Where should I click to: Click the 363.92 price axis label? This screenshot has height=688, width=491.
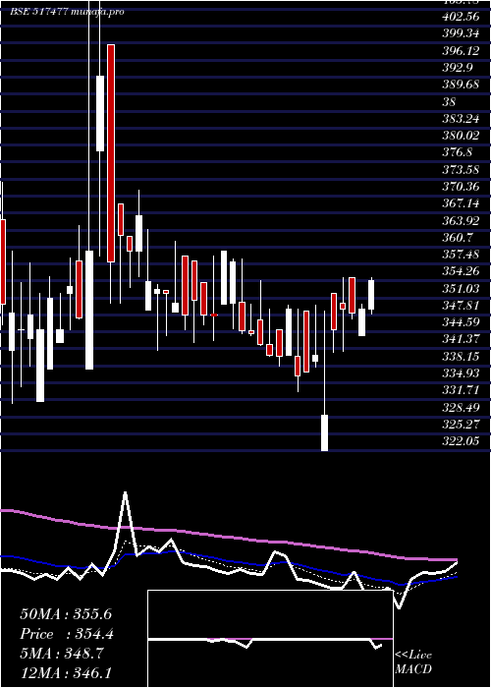[x=461, y=221]
